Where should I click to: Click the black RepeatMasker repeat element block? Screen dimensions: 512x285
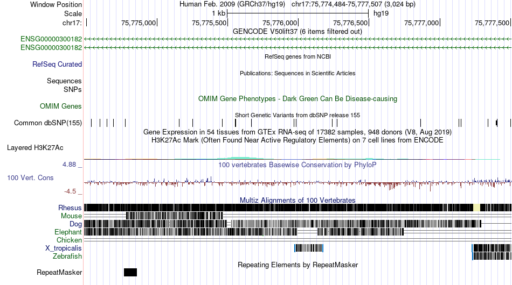pyautogui.click(x=130, y=272)
